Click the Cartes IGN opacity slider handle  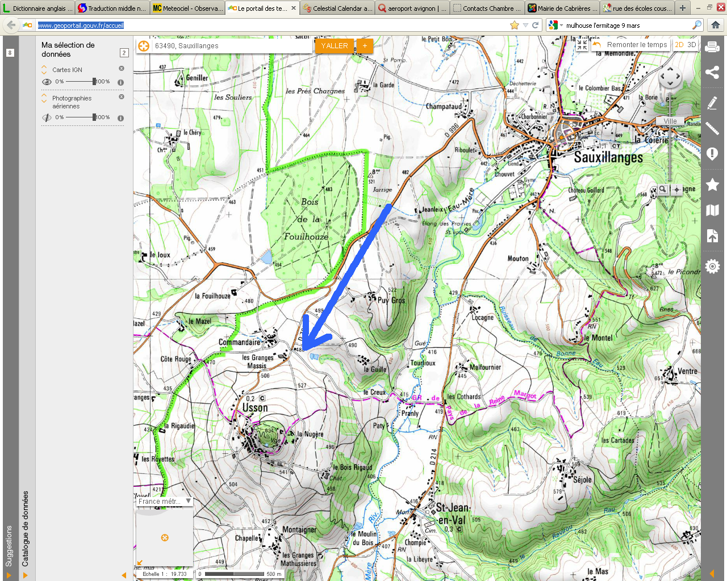pyautogui.click(x=94, y=82)
